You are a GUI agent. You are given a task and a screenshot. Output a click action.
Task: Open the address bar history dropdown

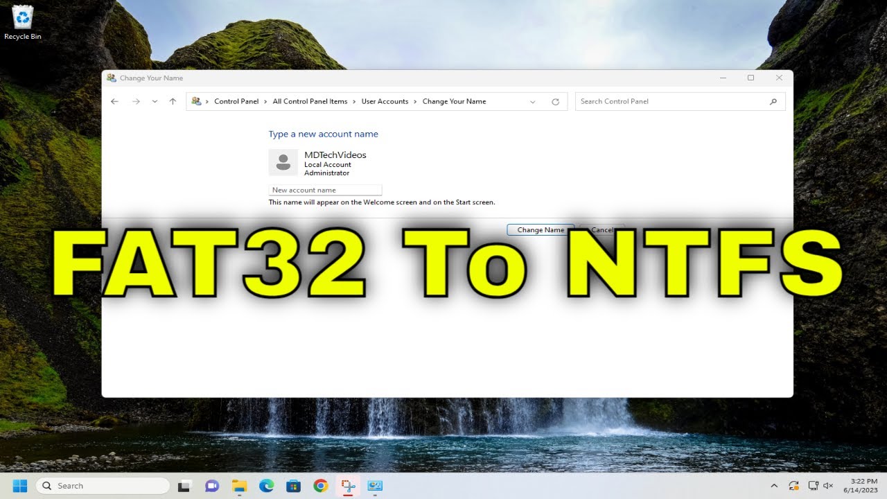(533, 101)
